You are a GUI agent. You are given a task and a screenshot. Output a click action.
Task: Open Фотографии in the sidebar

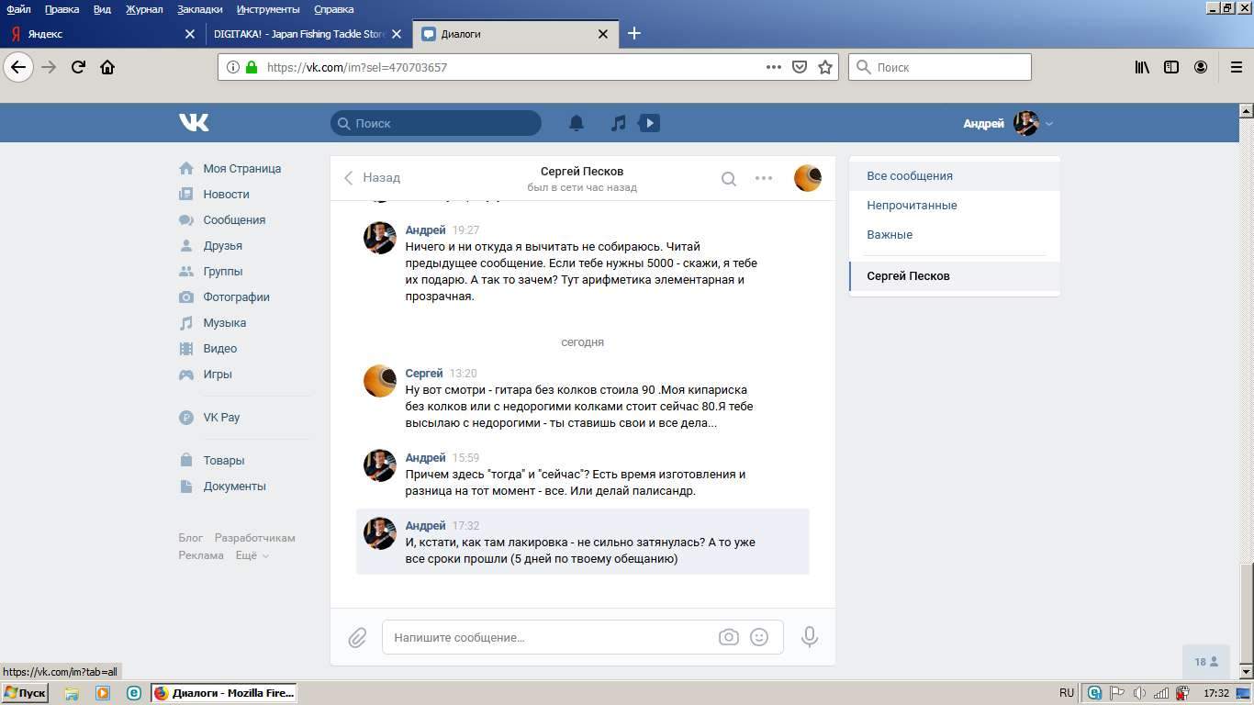coord(237,297)
